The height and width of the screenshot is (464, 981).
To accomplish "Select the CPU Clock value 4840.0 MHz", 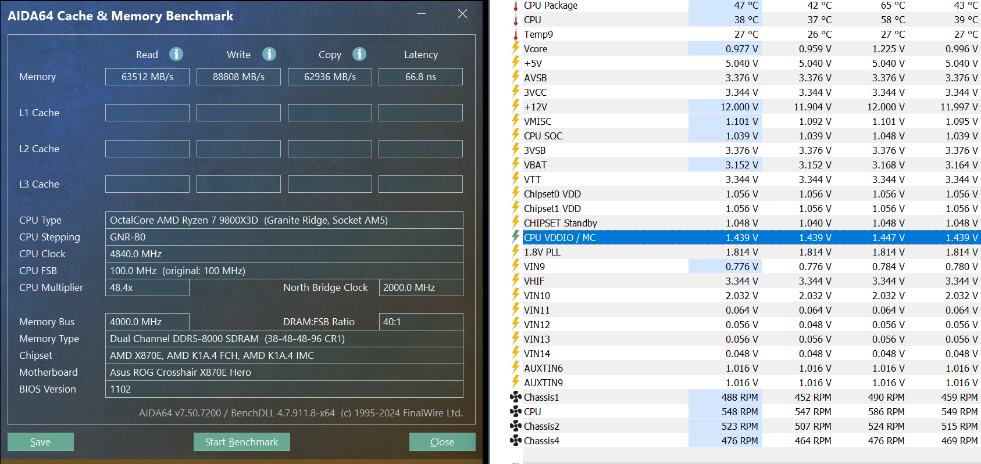I will click(x=136, y=254).
